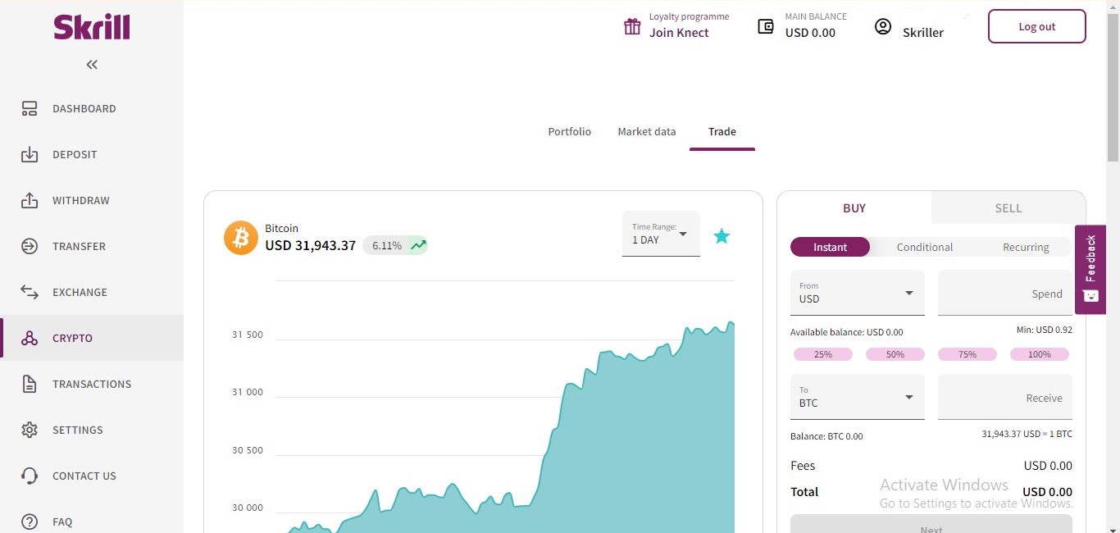Click the Dashboard sidebar icon
The image size is (1120, 533).
[x=30, y=108]
